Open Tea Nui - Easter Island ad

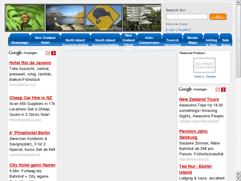pyautogui.click(x=196, y=169)
